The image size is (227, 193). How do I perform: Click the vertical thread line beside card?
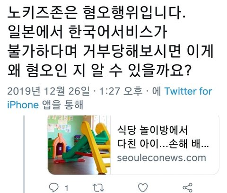pyautogui.click(x=24, y=154)
